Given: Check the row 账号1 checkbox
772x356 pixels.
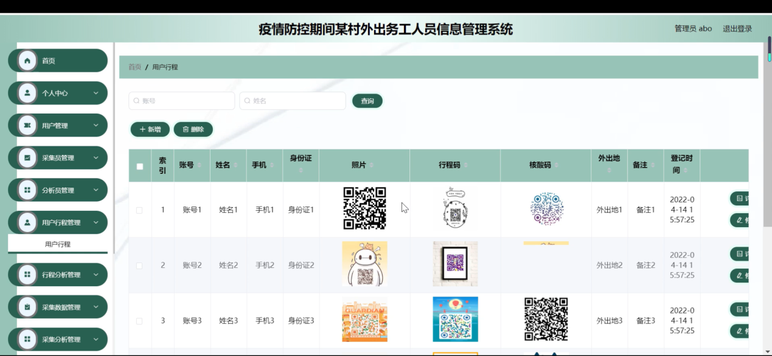Looking at the screenshot, I should point(139,210).
